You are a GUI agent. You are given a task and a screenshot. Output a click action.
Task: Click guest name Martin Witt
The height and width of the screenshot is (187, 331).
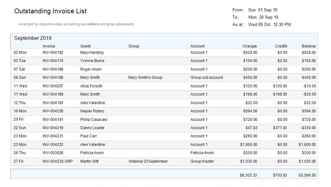(90, 161)
